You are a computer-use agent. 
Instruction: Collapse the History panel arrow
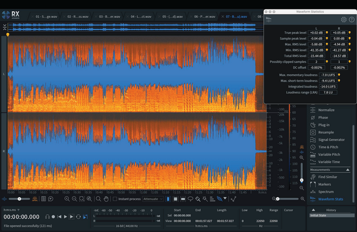pyautogui.click(x=313, y=210)
